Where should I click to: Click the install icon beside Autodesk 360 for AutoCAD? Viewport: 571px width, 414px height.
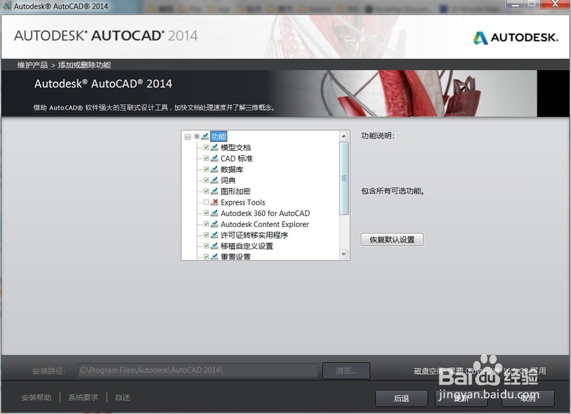pos(213,213)
